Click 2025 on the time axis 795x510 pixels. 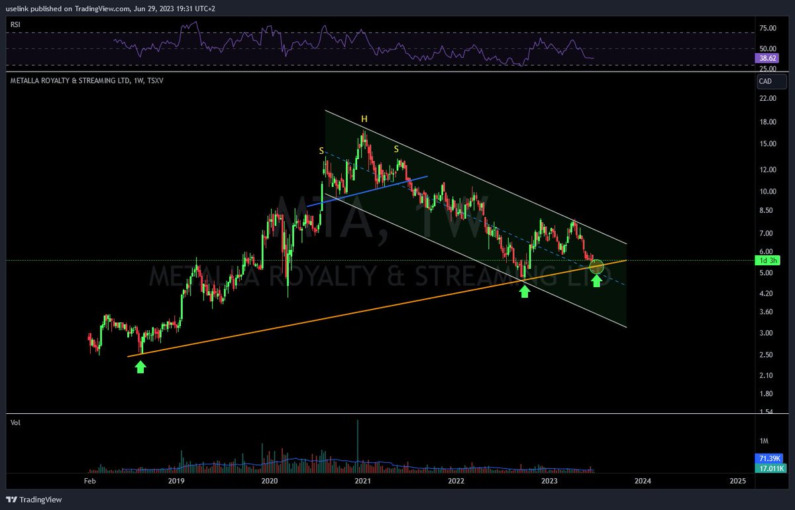[737, 480]
